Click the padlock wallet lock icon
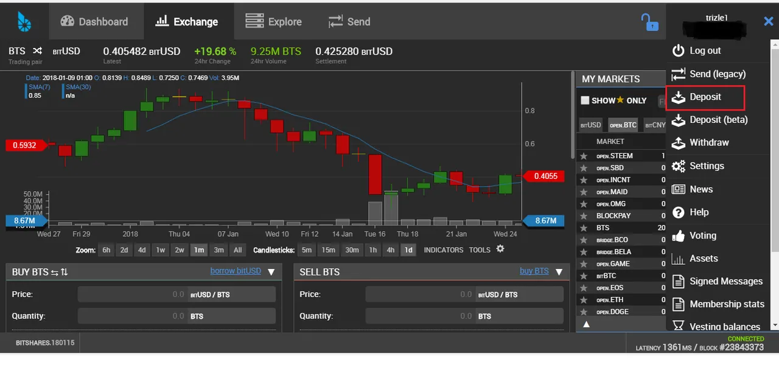 click(650, 22)
